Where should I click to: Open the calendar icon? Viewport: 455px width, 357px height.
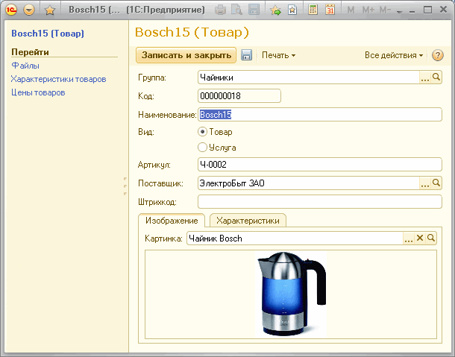click(330, 10)
